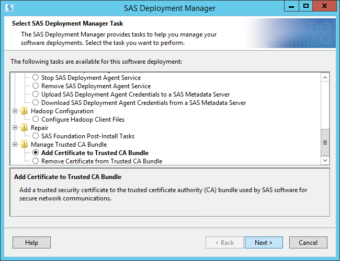Select Remove Certificate from Trusted CA Bundle
The height and width of the screenshot is (261, 340).
point(36,161)
